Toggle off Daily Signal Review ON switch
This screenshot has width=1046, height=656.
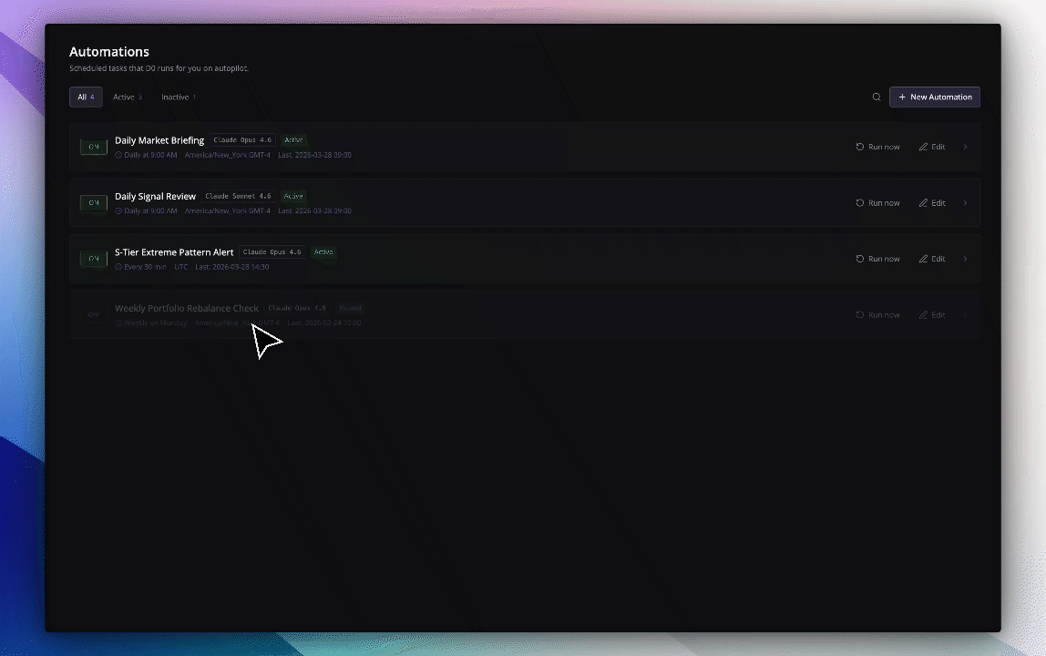tap(93, 203)
